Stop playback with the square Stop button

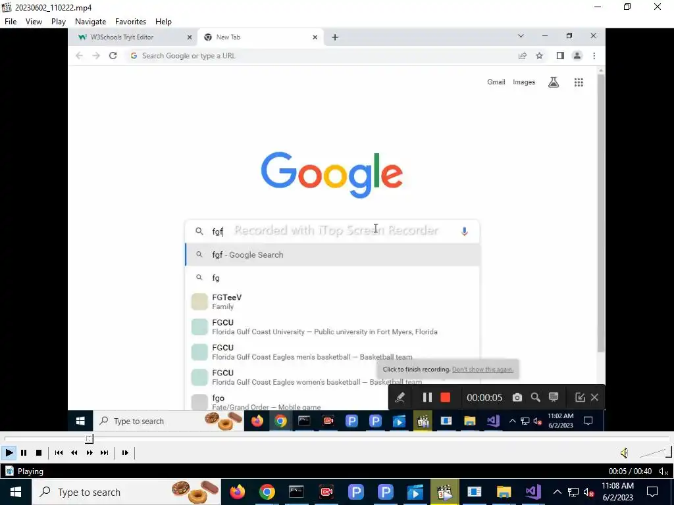[x=39, y=452]
